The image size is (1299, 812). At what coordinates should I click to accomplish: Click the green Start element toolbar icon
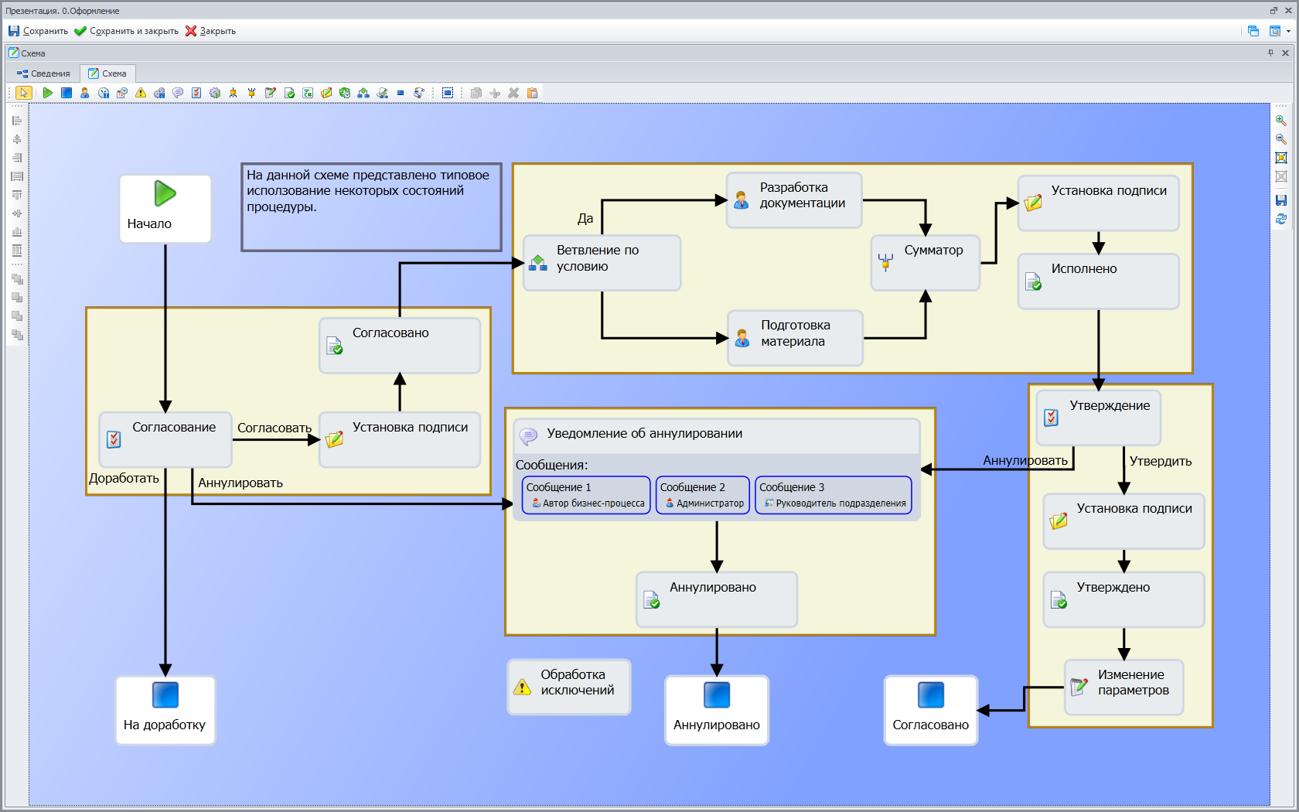coord(48,93)
